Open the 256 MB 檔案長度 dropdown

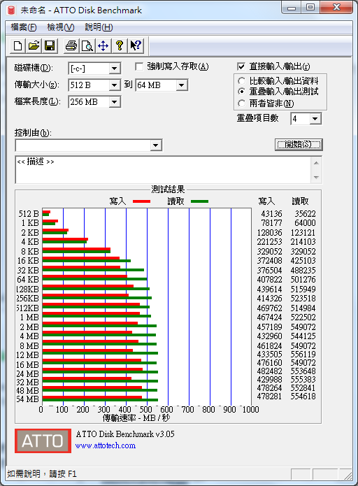(115, 102)
